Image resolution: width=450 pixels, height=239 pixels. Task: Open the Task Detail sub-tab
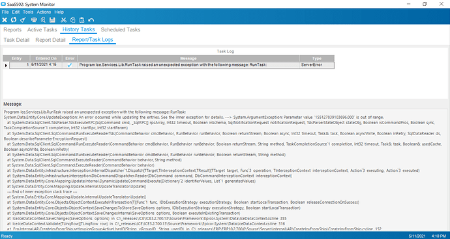(16, 40)
